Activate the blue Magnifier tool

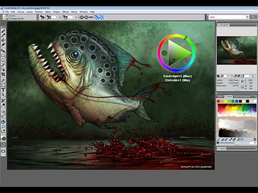pos(3,127)
